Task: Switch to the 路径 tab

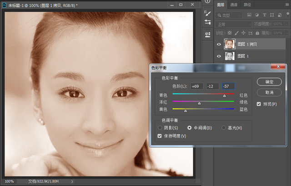Action: click(247, 5)
